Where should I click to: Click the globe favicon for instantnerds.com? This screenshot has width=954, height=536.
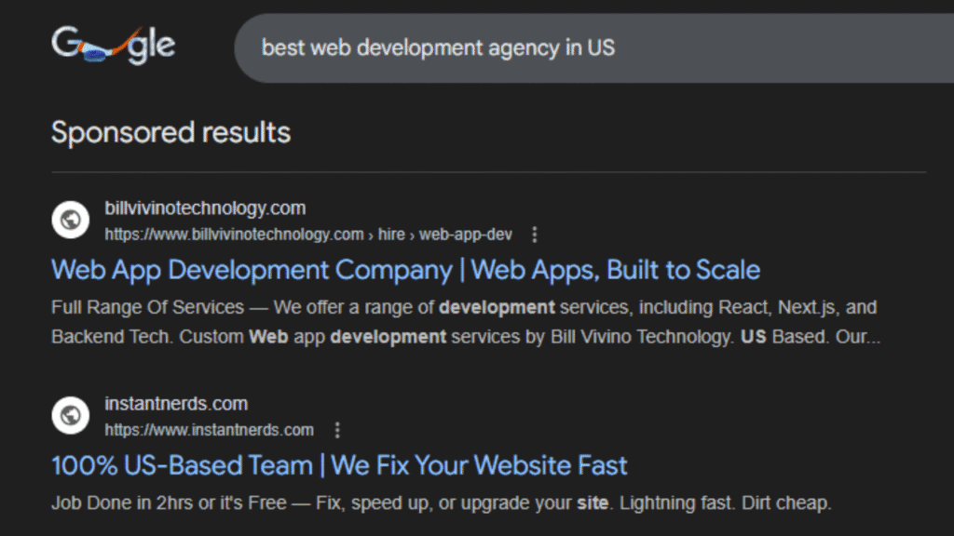tap(69, 416)
